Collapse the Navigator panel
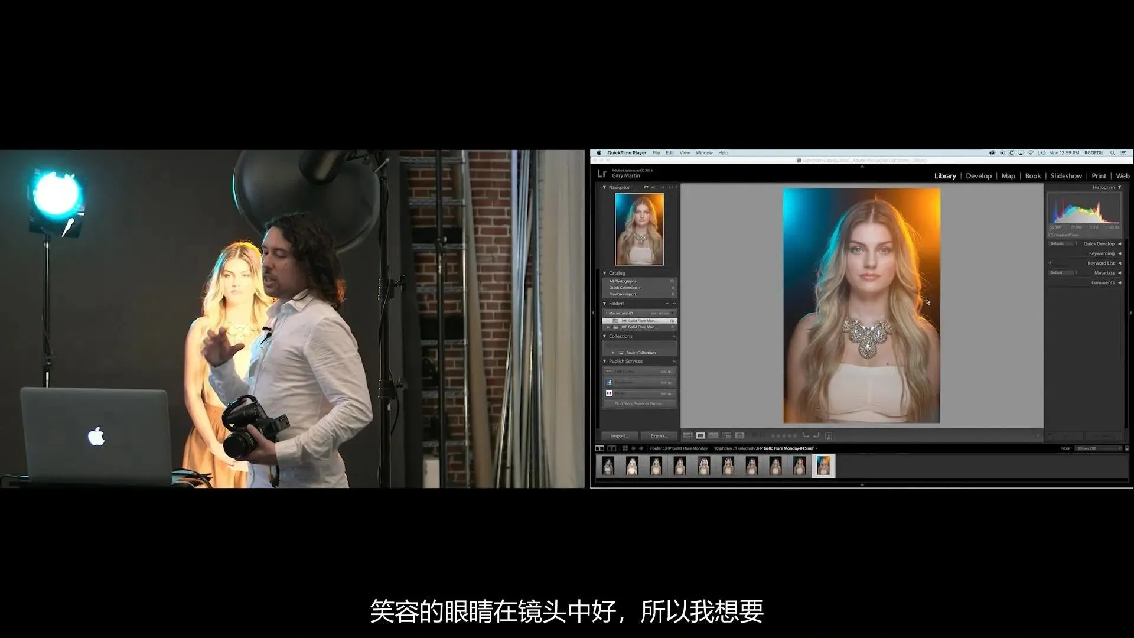 [604, 187]
